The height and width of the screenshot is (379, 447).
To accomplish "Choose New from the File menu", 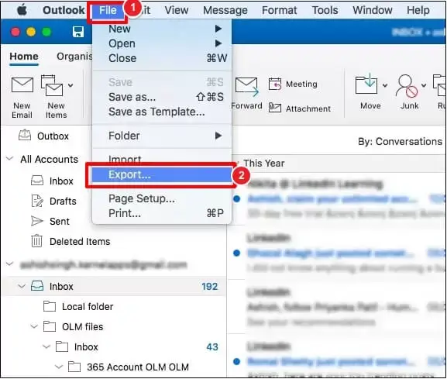I will pos(162,29).
